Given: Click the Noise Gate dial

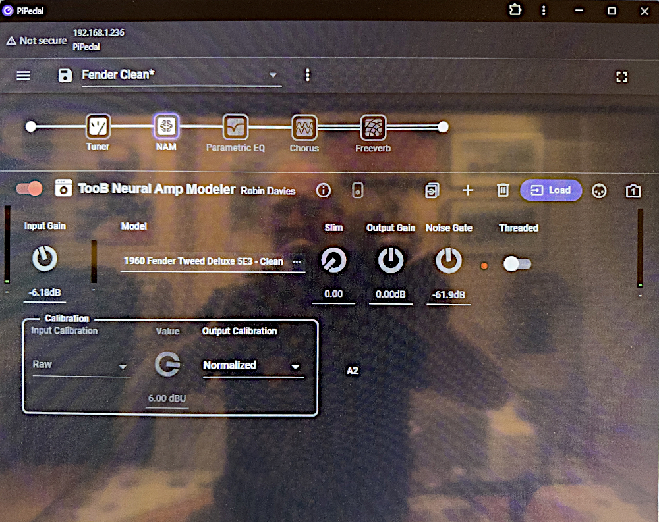Looking at the screenshot, I should point(448,261).
